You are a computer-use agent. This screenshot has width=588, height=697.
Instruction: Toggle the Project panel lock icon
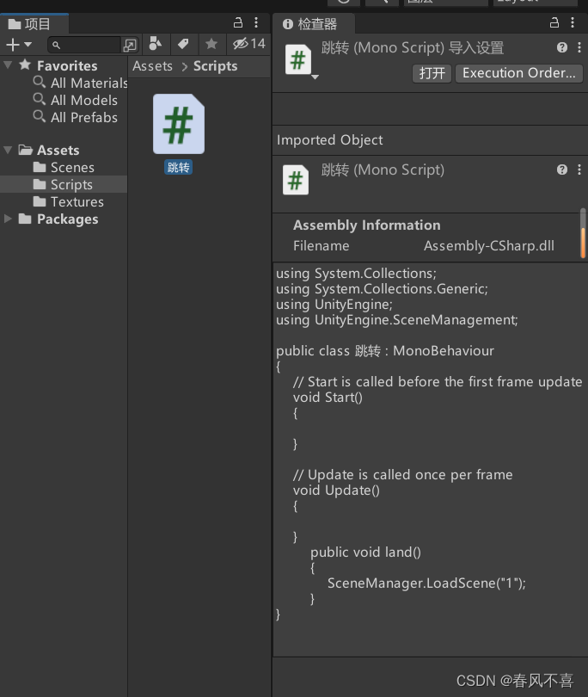pos(237,21)
